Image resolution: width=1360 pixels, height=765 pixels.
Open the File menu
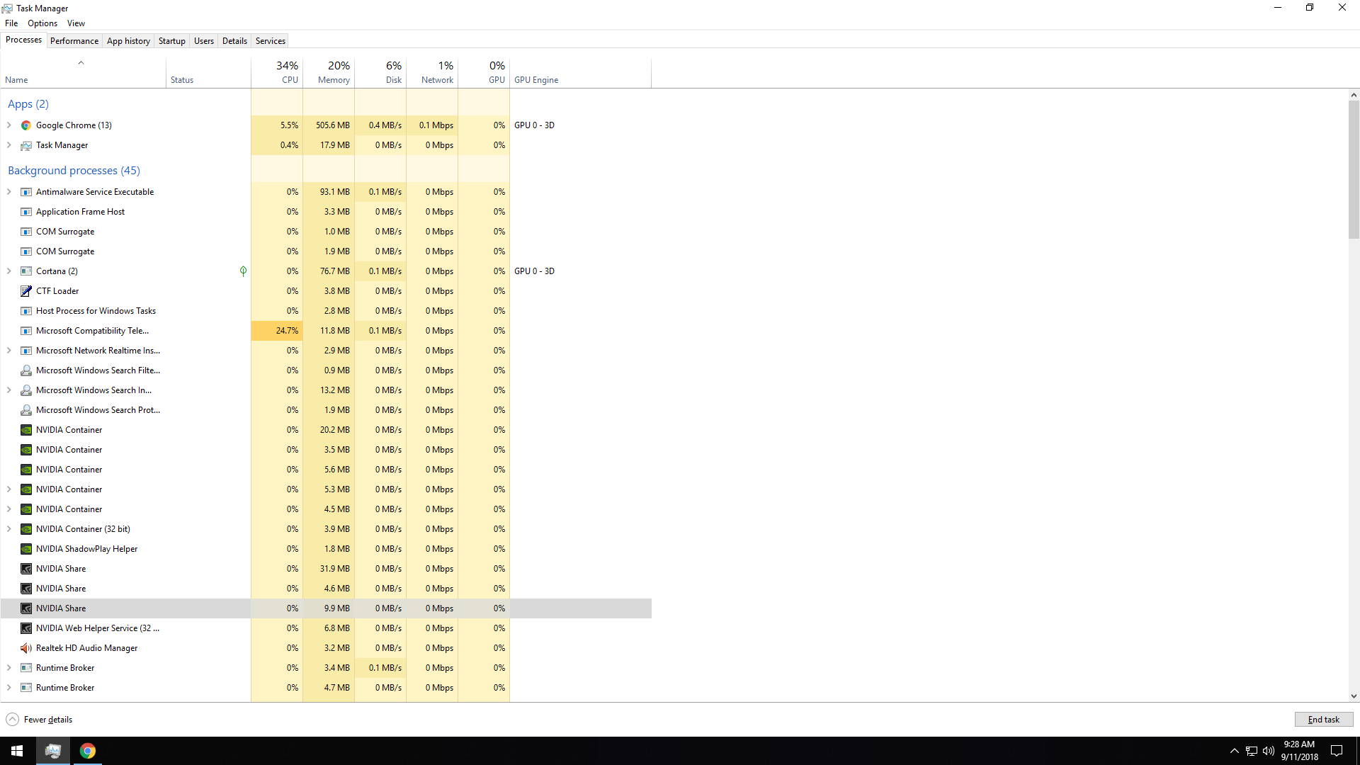[11, 23]
